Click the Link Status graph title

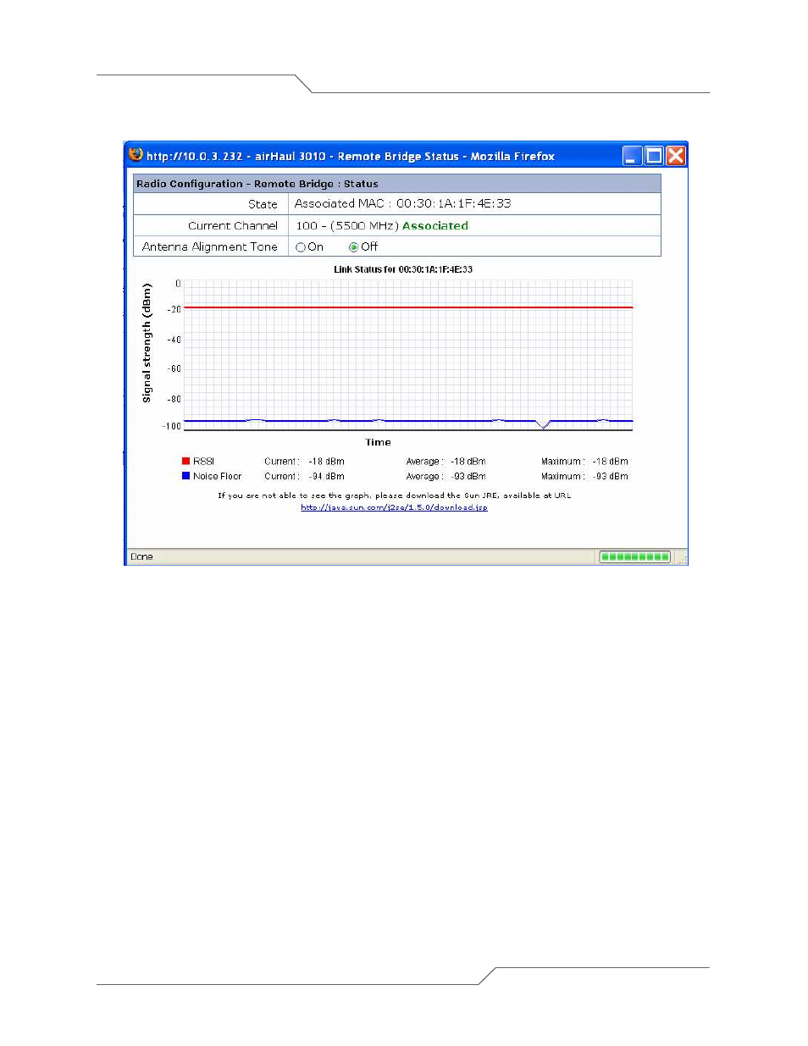tap(403, 269)
